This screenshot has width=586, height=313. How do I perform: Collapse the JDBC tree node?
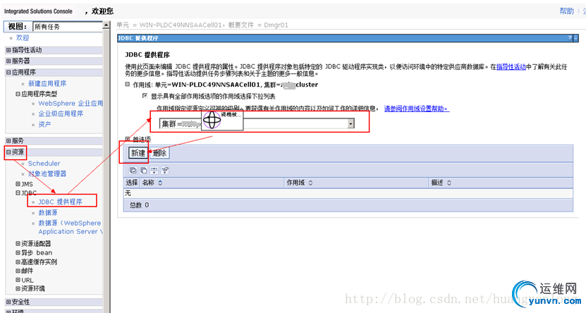(18, 192)
